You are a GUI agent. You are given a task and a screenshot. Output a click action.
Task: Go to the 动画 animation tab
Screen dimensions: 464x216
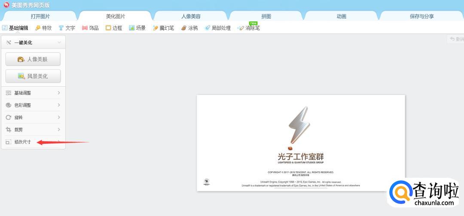(x=341, y=16)
